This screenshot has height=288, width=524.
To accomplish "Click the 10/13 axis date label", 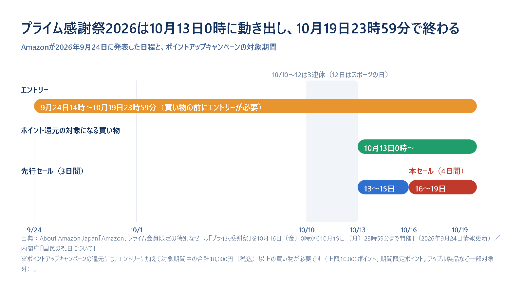I will (x=358, y=230).
